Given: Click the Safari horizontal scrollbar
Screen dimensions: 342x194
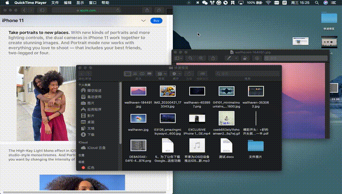Looking at the screenshot, I should pyautogui.click(x=85, y=193).
